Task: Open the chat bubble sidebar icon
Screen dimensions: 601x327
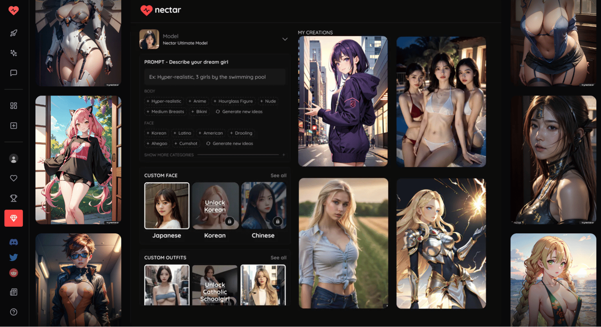Action: (x=14, y=73)
